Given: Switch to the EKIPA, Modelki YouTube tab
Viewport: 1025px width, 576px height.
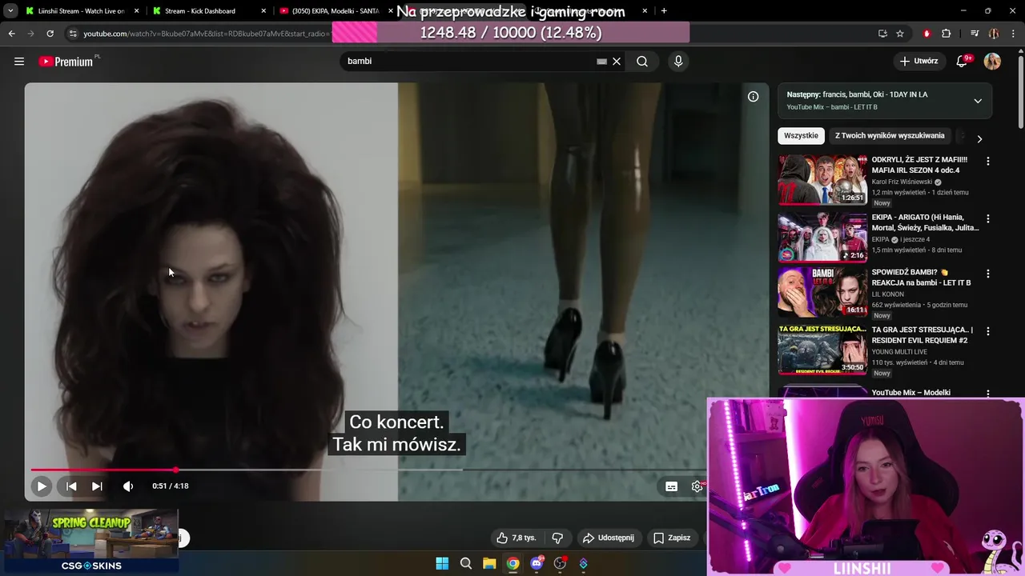Looking at the screenshot, I should [x=335, y=11].
